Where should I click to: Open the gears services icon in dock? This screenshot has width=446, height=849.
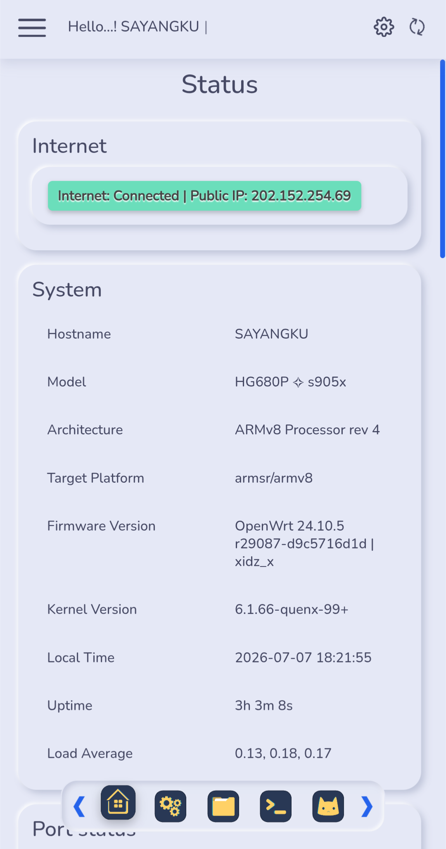[x=171, y=806]
